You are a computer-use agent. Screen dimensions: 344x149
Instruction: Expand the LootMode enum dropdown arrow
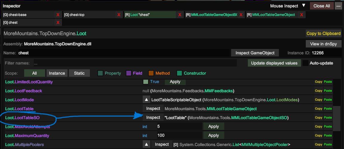coord(146,100)
